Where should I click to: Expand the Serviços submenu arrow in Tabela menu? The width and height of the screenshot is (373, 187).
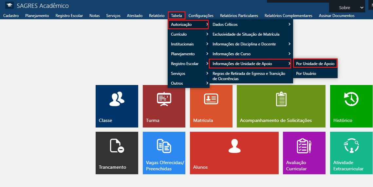(x=207, y=74)
